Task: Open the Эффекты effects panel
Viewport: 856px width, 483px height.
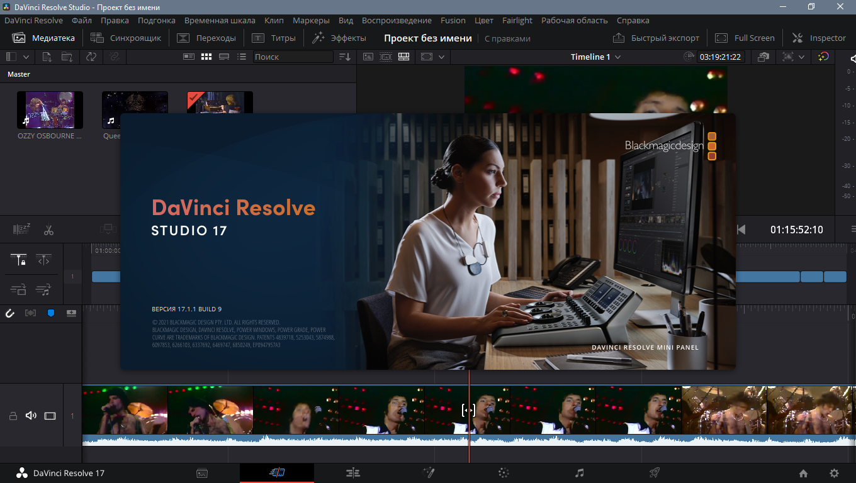Action: pyautogui.click(x=339, y=38)
